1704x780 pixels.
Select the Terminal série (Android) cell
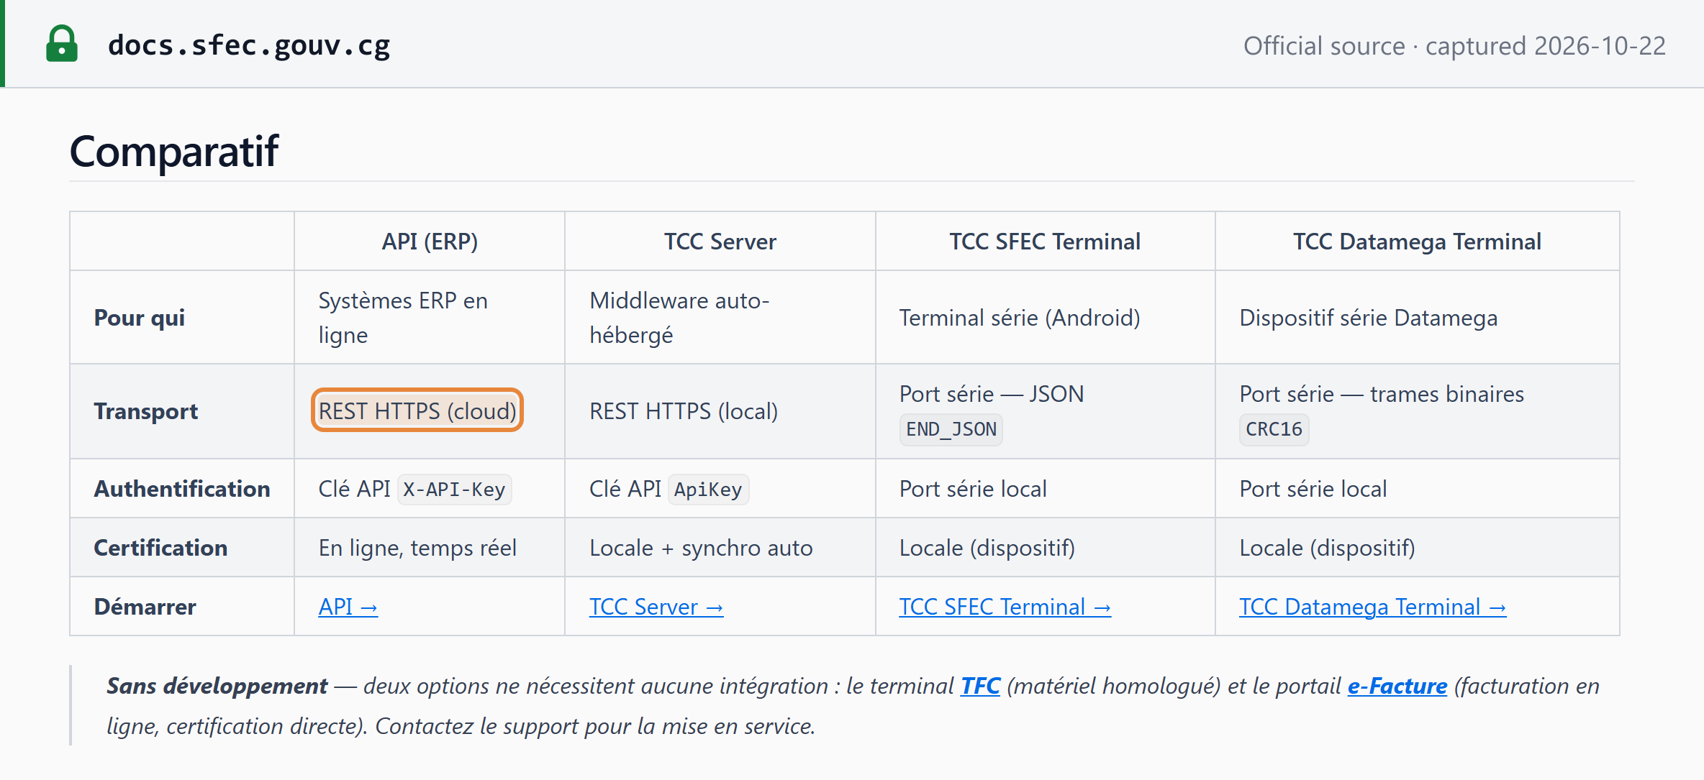tap(1046, 318)
